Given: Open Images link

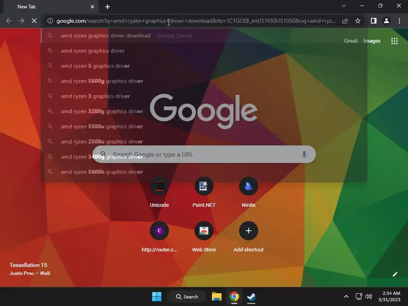Looking at the screenshot, I should 372,41.
